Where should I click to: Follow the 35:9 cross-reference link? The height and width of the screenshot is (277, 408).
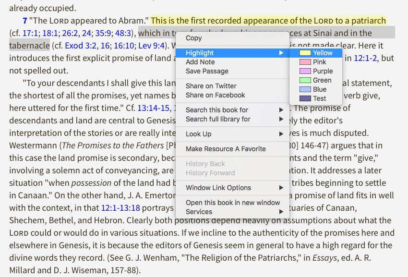tap(103, 33)
